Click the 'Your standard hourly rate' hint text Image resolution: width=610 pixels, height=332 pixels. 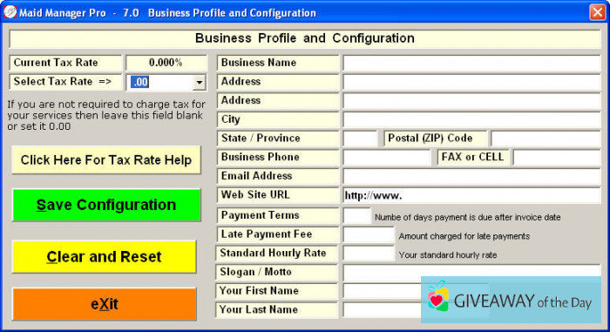click(x=448, y=255)
